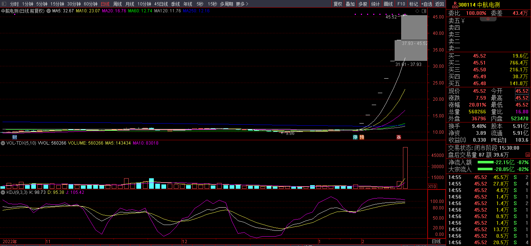Add stock via +自选 button
This screenshot has width=531, height=246.
pyautogui.click(x=427, y=4)
